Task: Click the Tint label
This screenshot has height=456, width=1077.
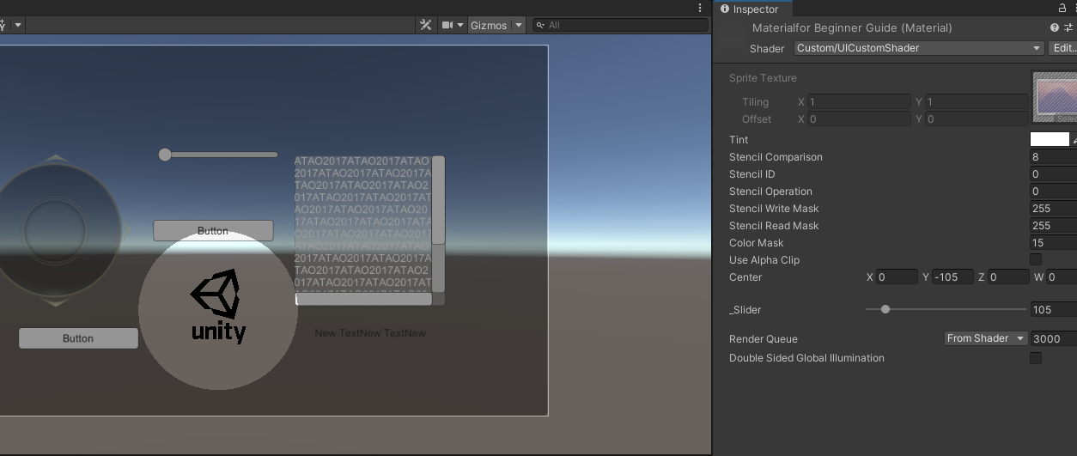Action: [x=739, y=139]
